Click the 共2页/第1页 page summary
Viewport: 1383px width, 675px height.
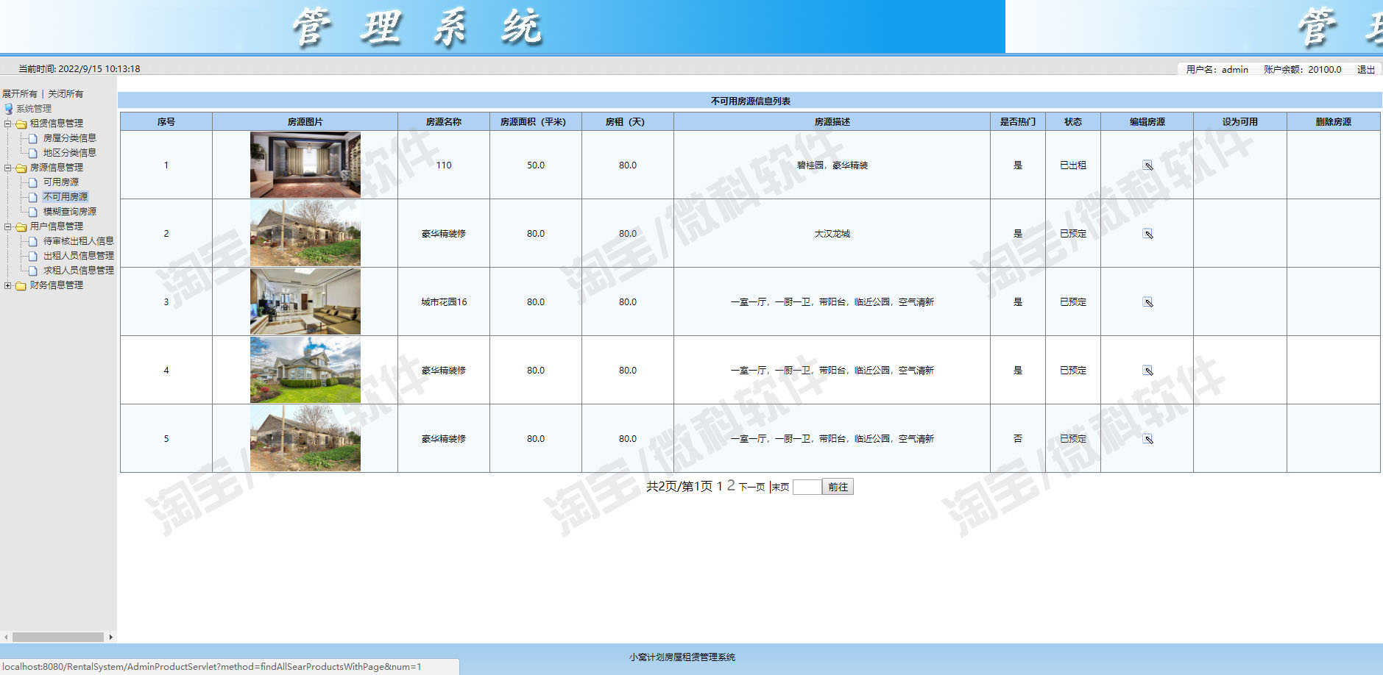click(679, 486)
